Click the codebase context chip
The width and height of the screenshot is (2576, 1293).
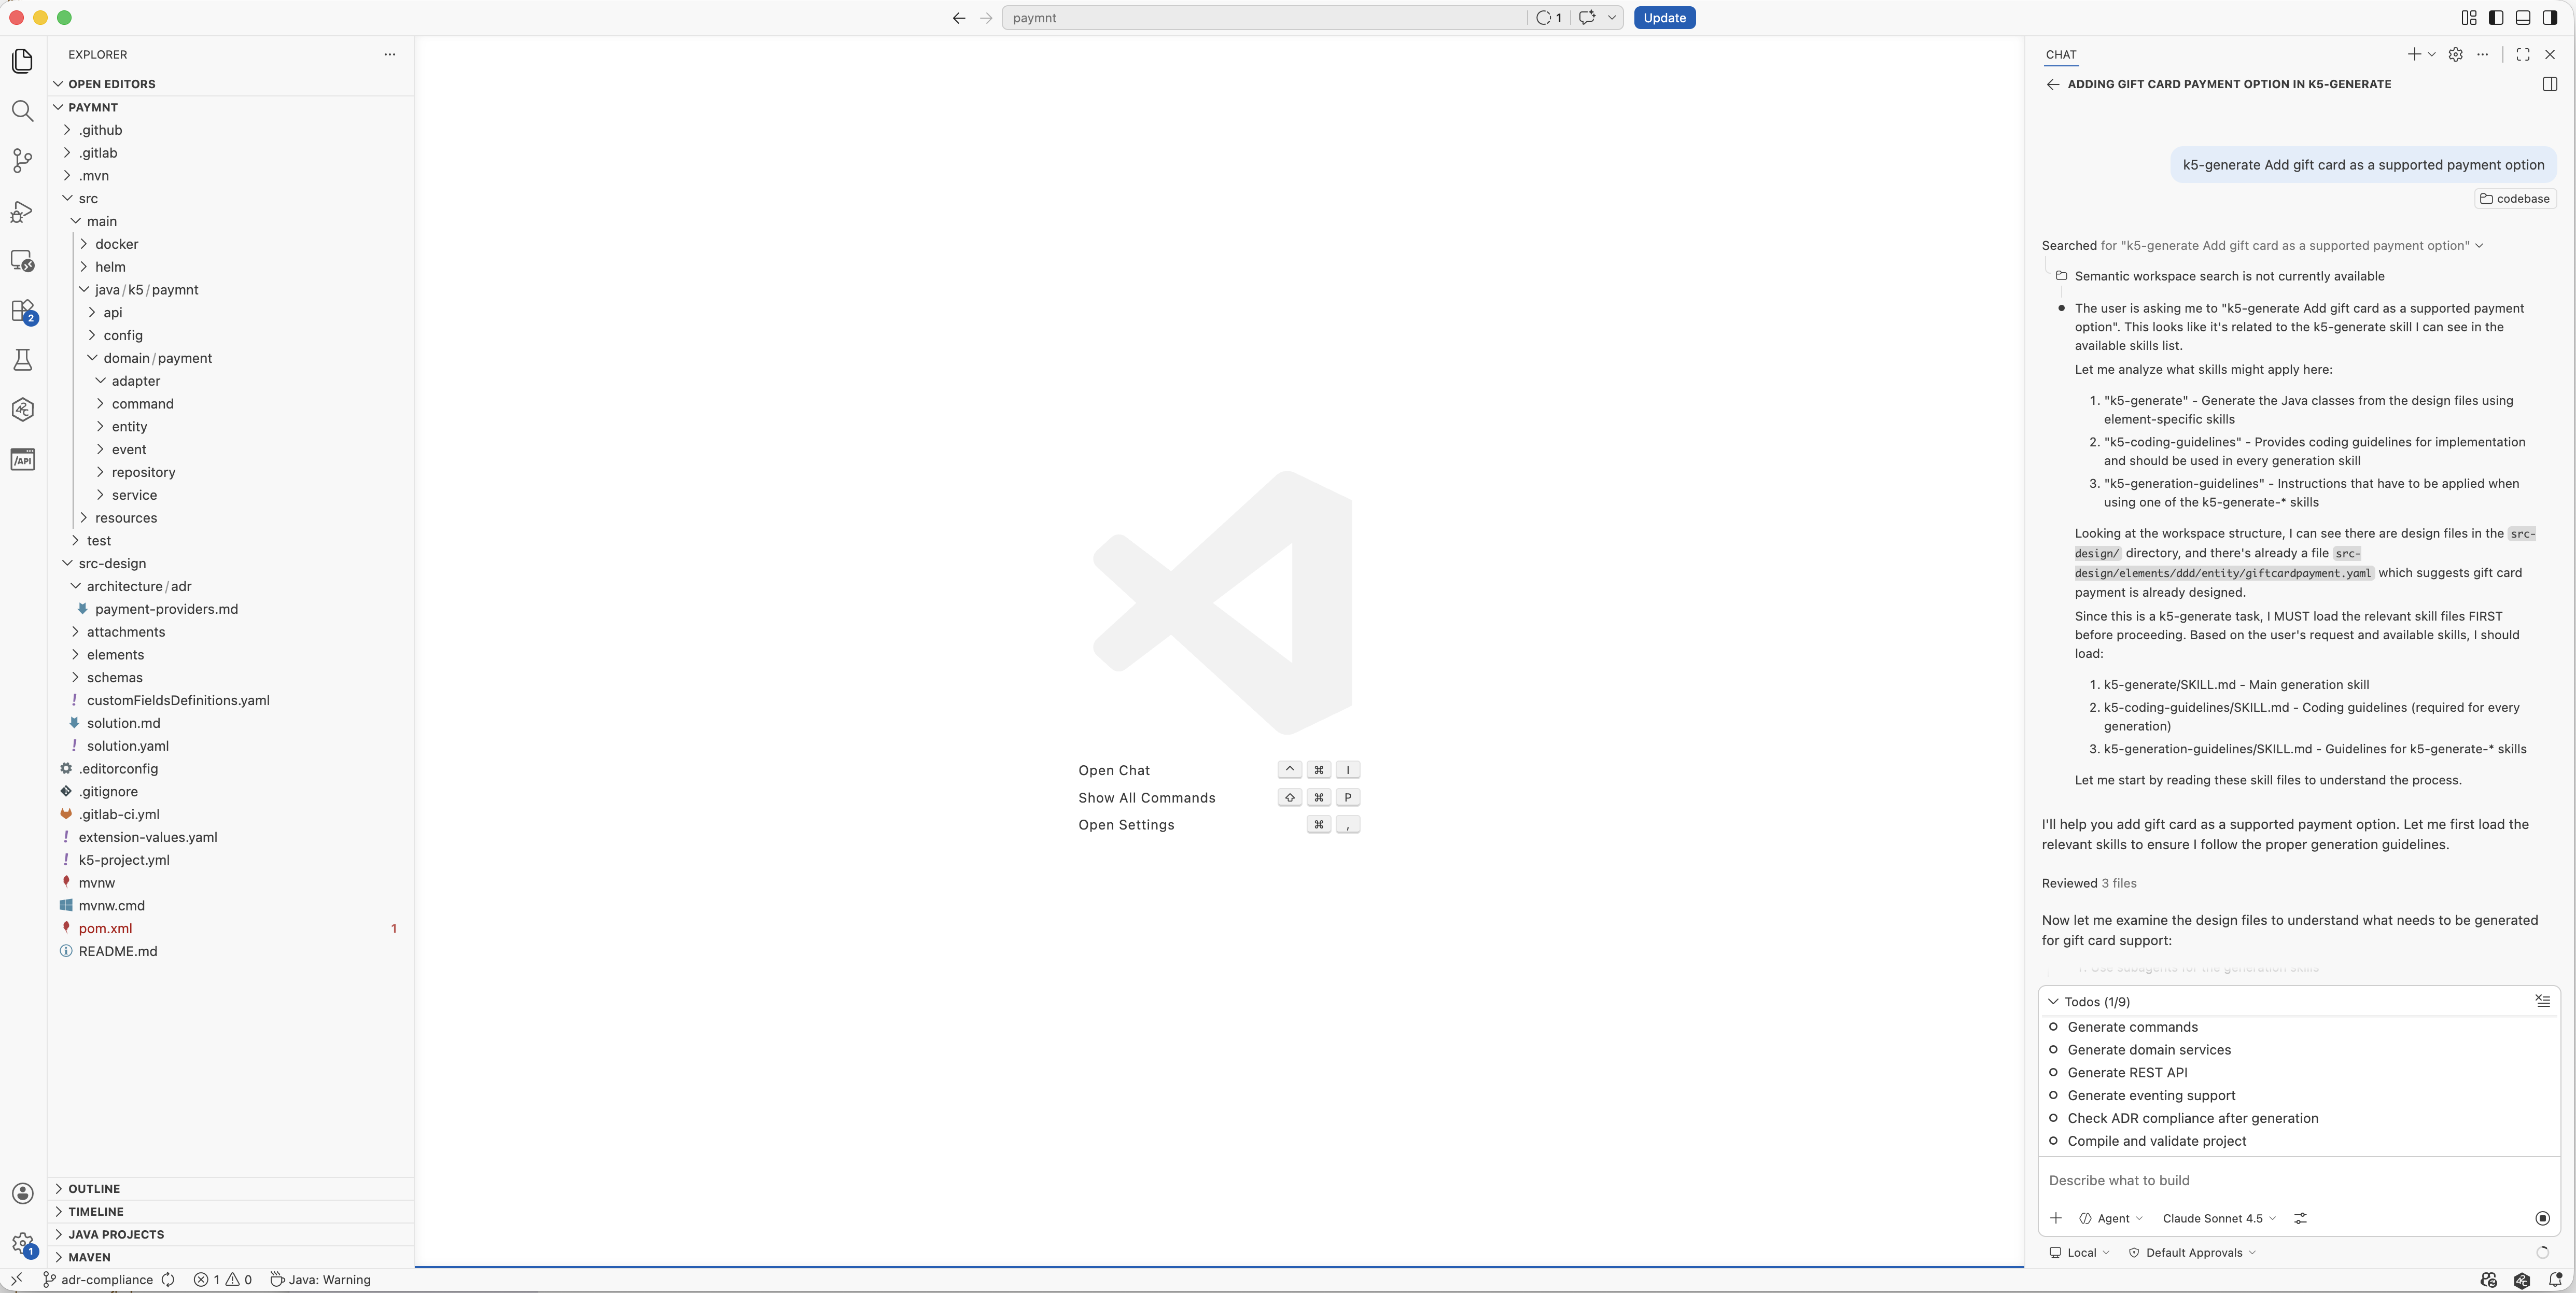point(2514,199)
